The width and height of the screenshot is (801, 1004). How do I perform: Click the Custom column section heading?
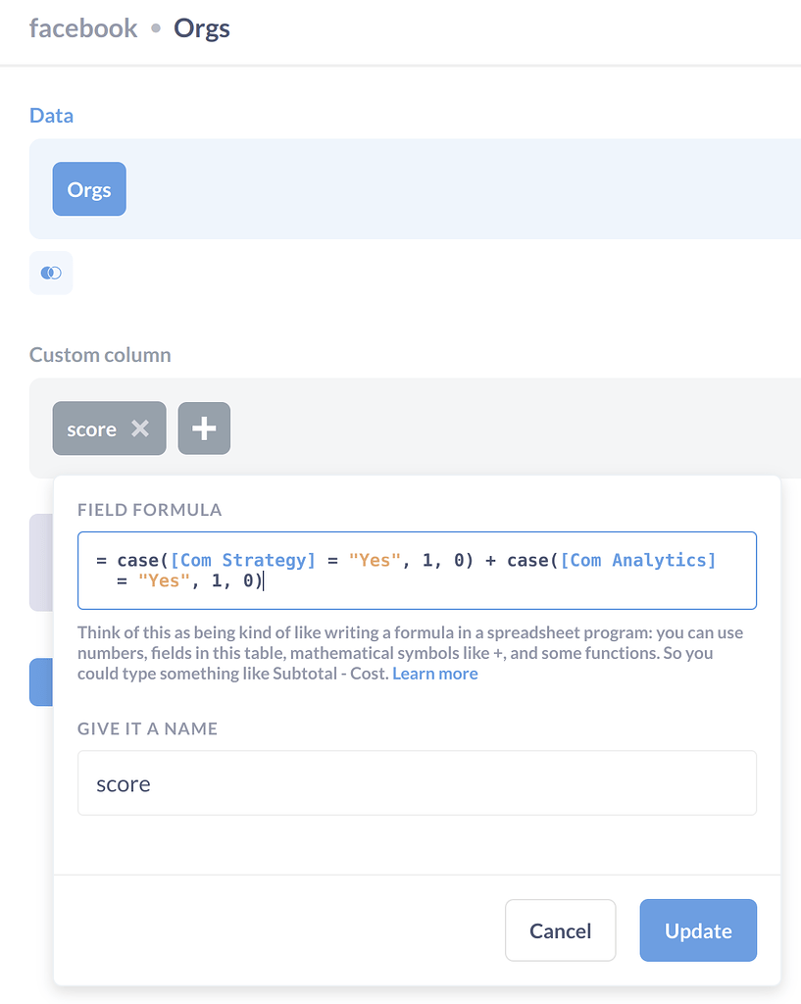[x=100, y=355]
